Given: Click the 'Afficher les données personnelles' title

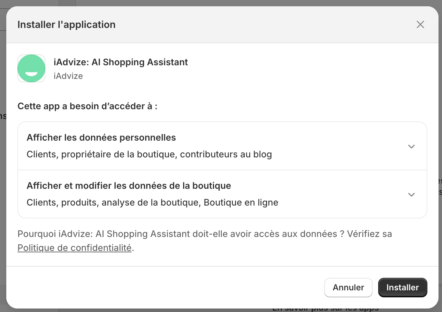Looking at the screenshot, I should [x=101, y=138].
